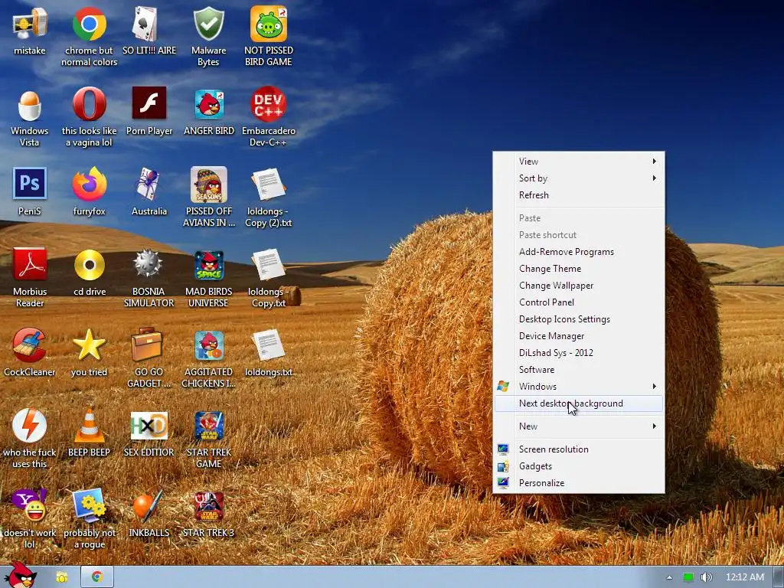
Task: Open the 'Windows Vista' egg icon
Action: coord(30,105)
